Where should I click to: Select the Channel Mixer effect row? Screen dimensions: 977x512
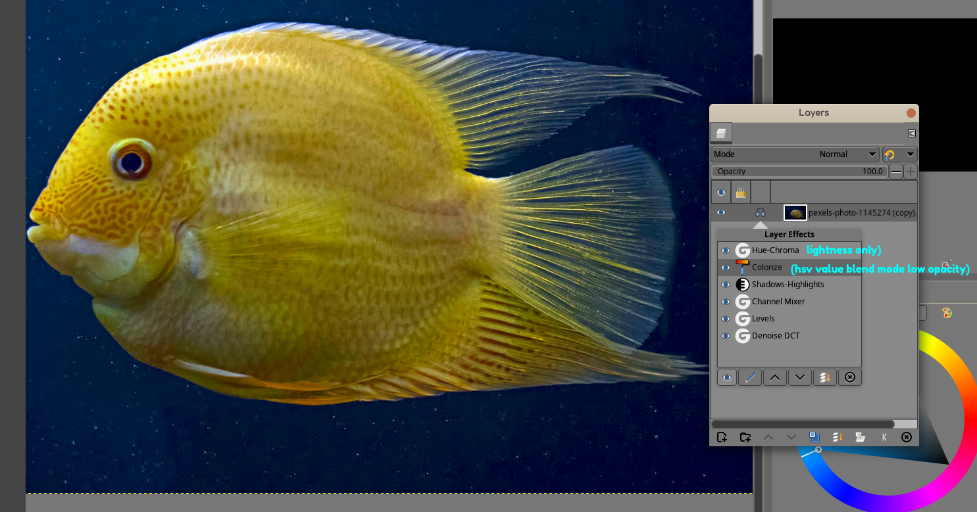[789, 302]
